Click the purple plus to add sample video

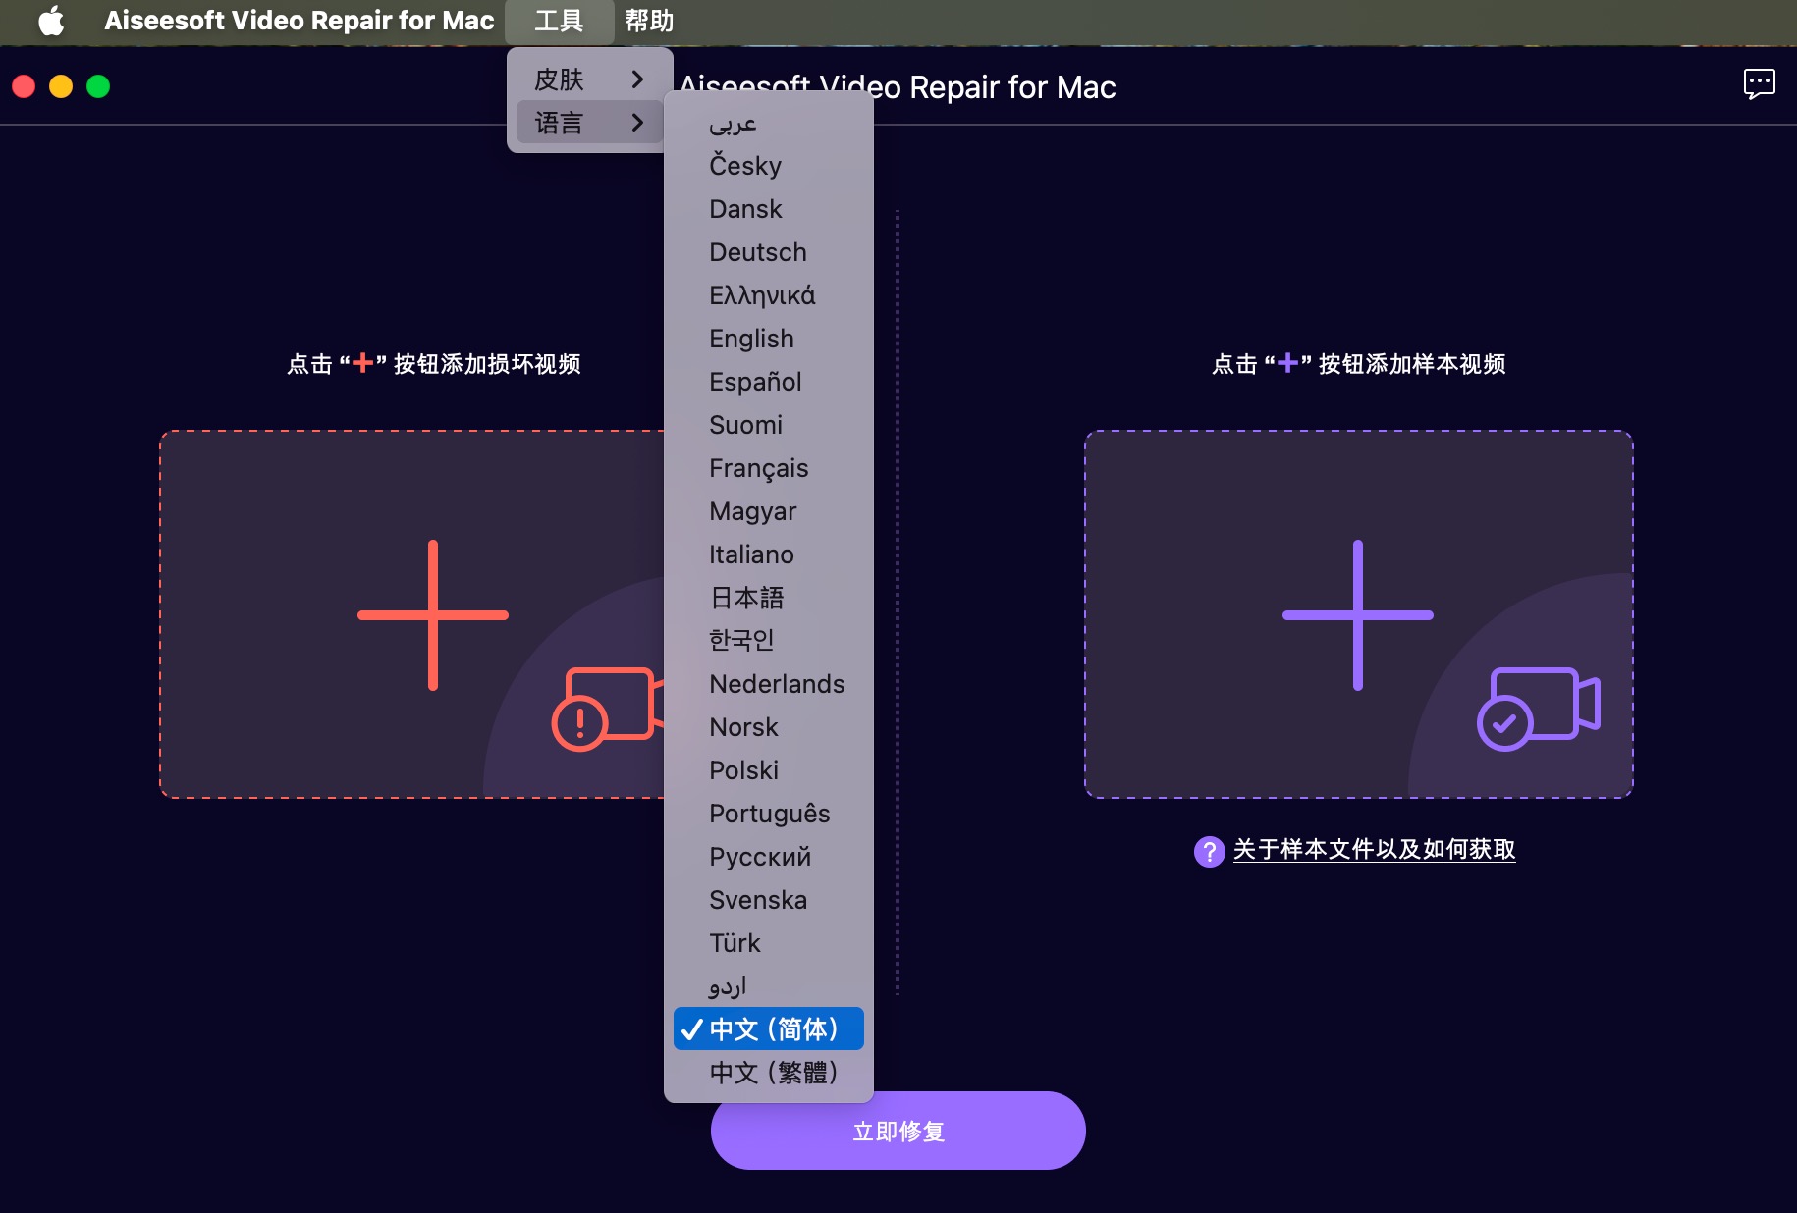(x=1357, y=615)
